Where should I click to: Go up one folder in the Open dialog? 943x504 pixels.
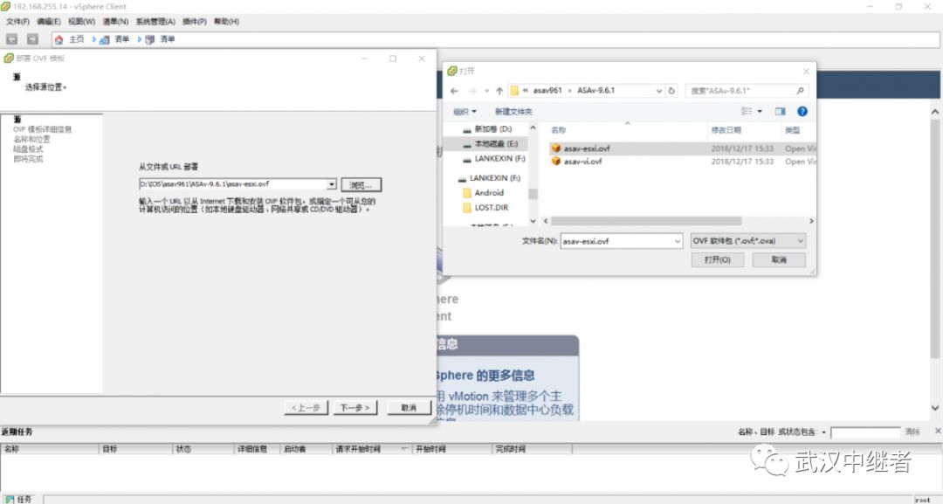pos(499,91)
